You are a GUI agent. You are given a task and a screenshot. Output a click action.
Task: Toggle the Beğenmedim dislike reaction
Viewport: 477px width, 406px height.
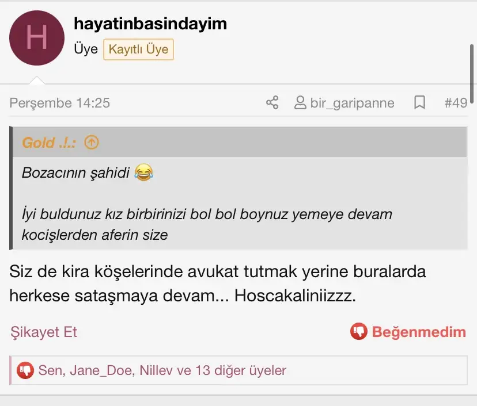pos(408,331)
